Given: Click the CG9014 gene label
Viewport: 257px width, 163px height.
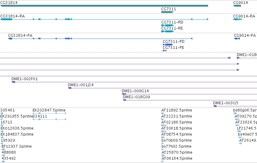Looking at the screenshot, I should pos(240,3).
